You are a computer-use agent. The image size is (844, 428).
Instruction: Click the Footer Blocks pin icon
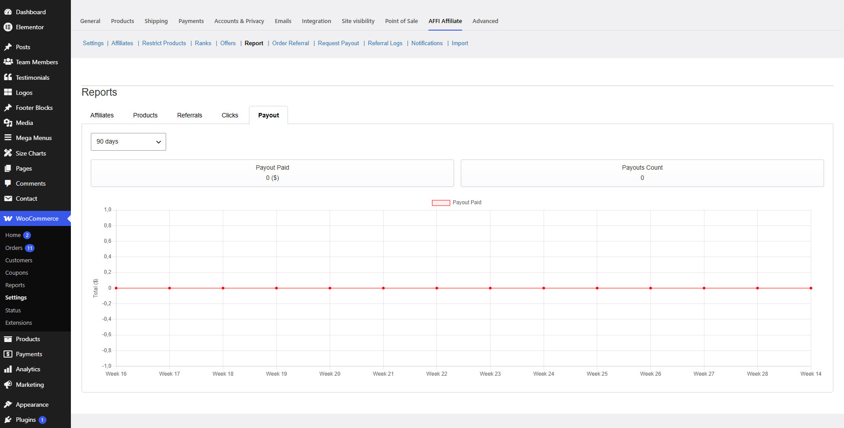click(x=8, y=108)
